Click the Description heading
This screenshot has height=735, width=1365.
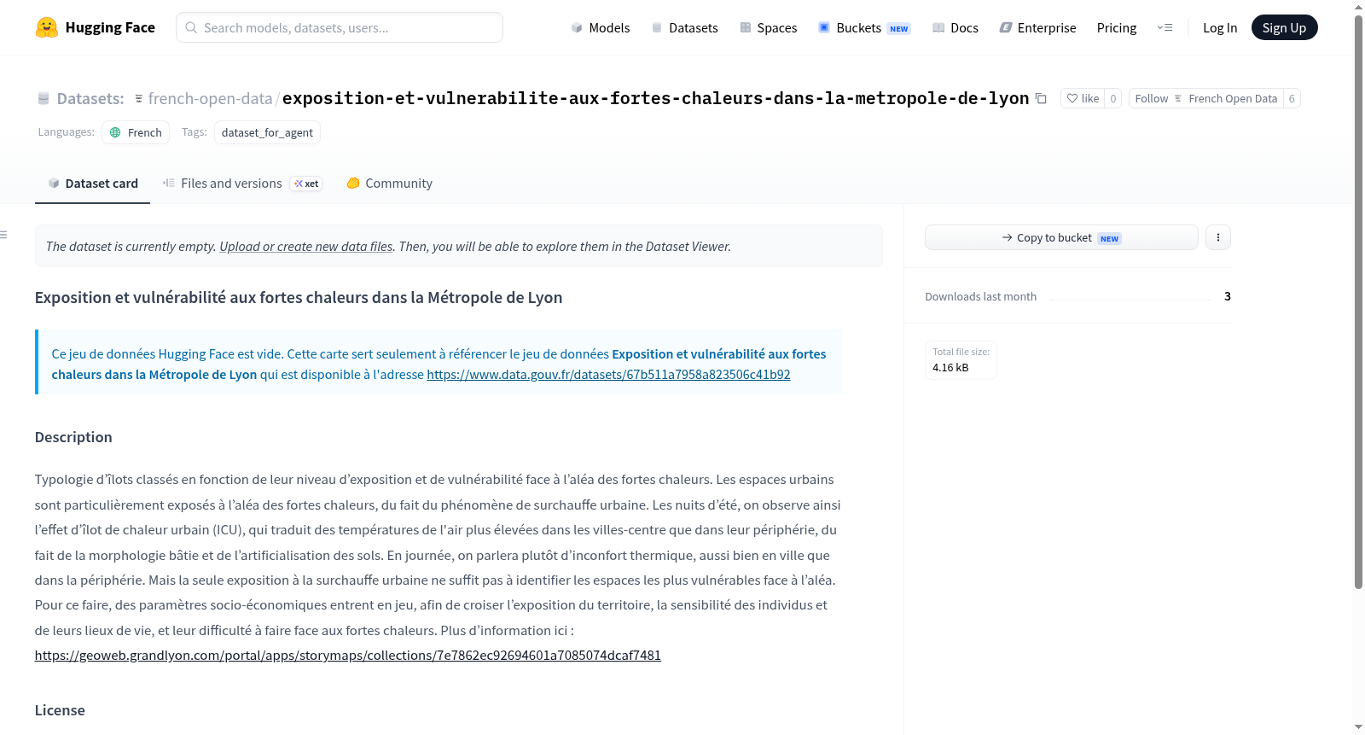pyautogui.click(x=73, y=437)
